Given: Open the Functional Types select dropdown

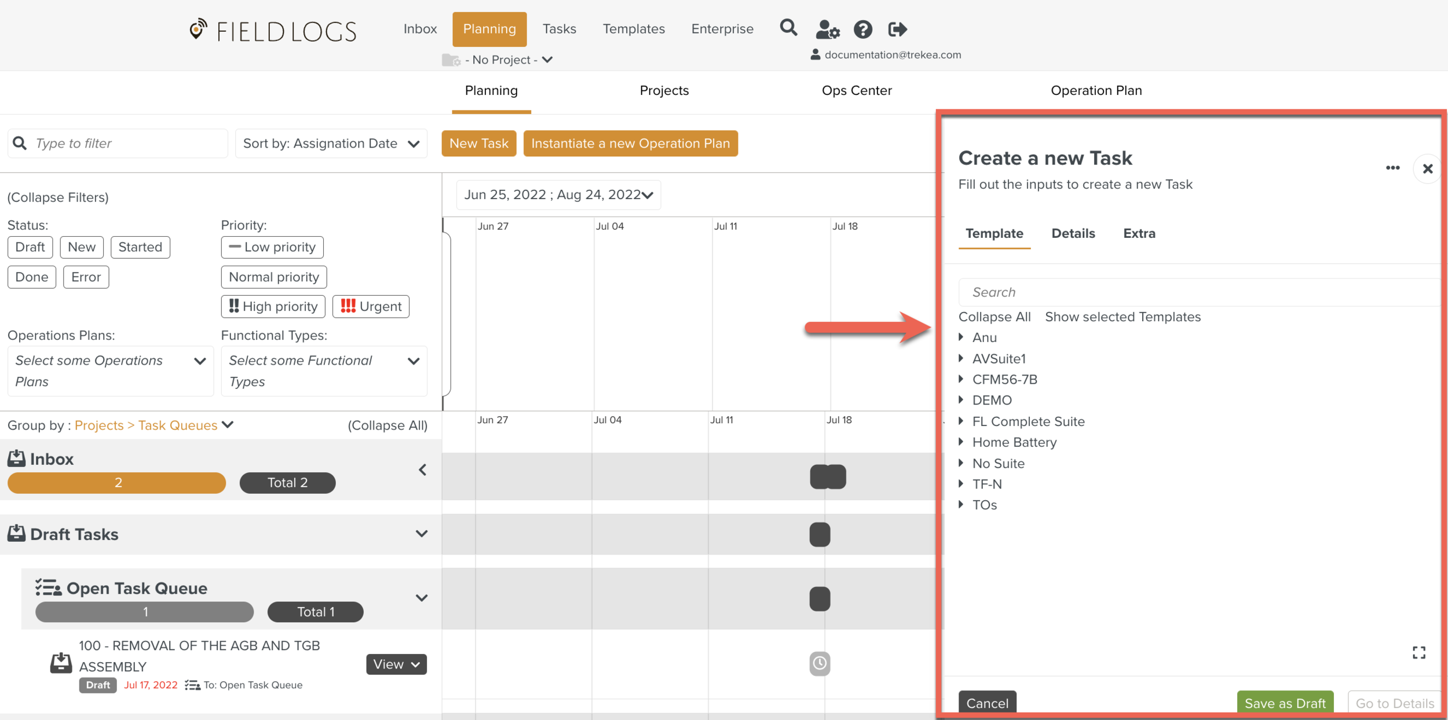Looking at the screenshot, I should click(x=324, y=371).
